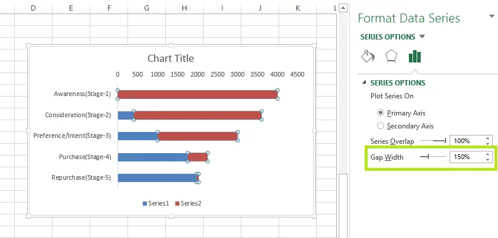Image resolution: width=498 pixels, height=238 pixels.
Task: Click Series Overlap 100% input field
Action: [x=467, y=141]
